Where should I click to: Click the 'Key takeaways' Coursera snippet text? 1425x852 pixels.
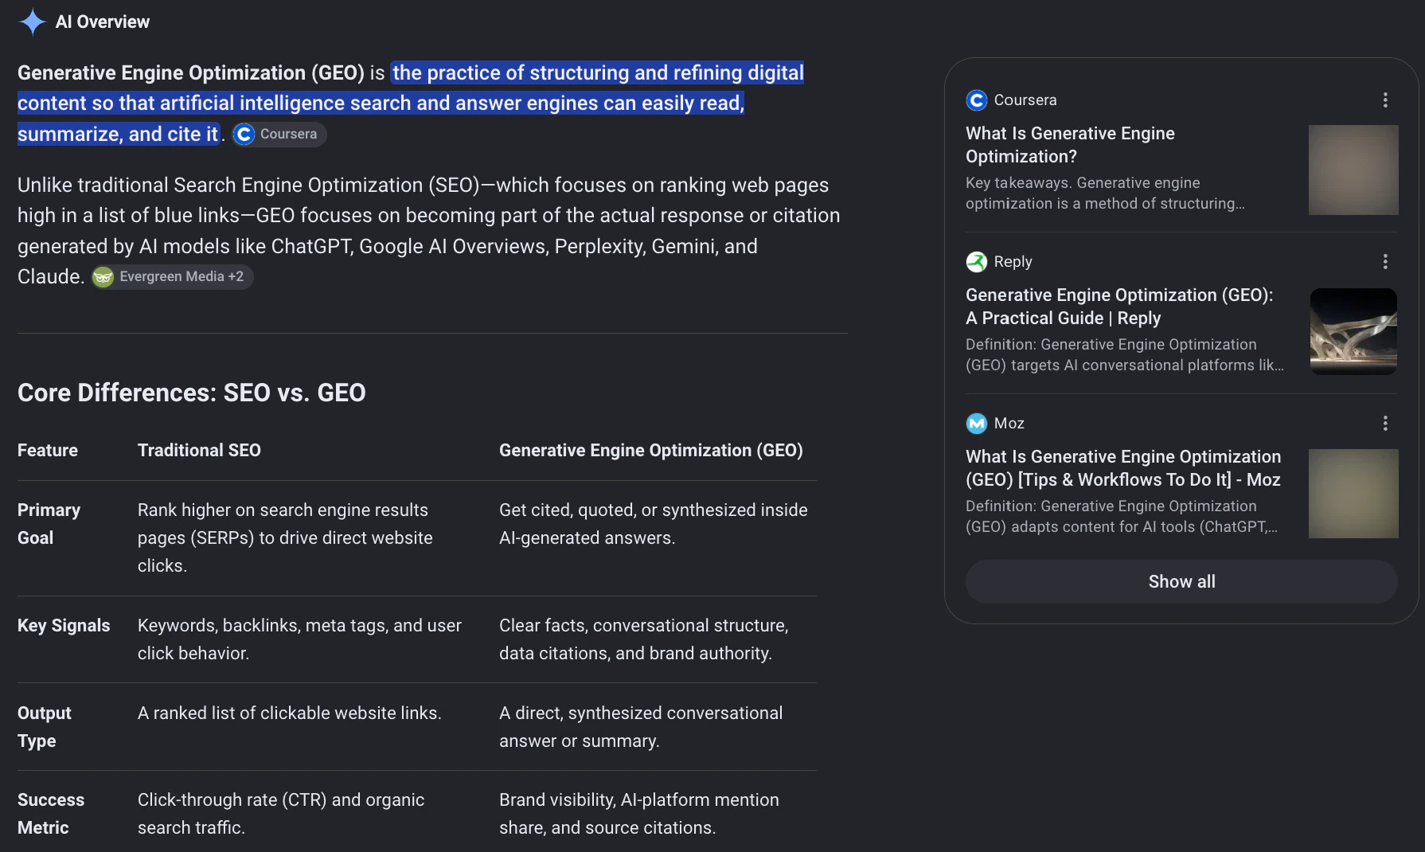(1105, 193)
